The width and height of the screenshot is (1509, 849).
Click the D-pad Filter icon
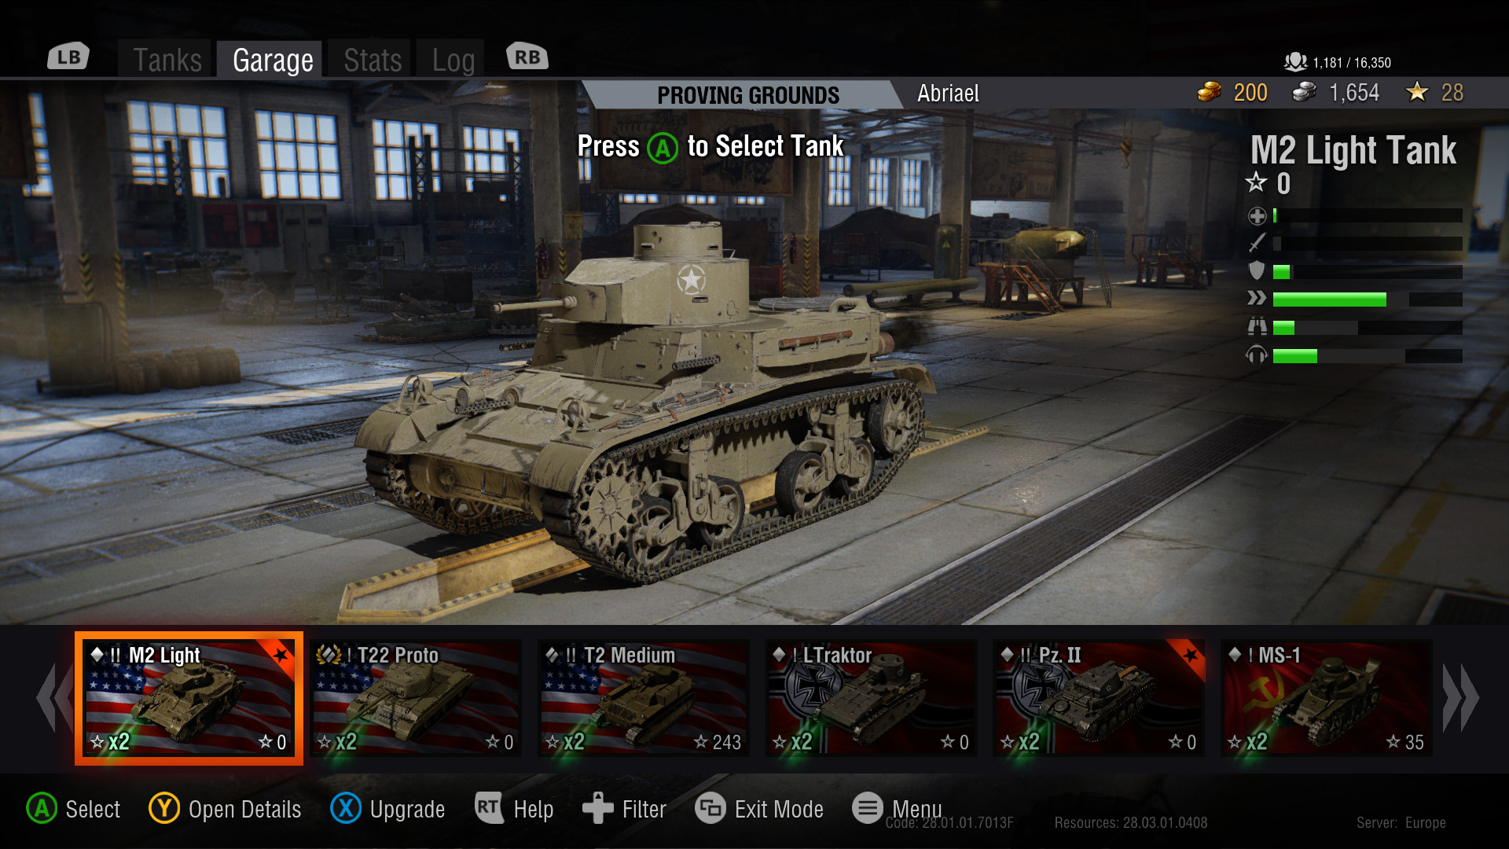click(598, 808)
